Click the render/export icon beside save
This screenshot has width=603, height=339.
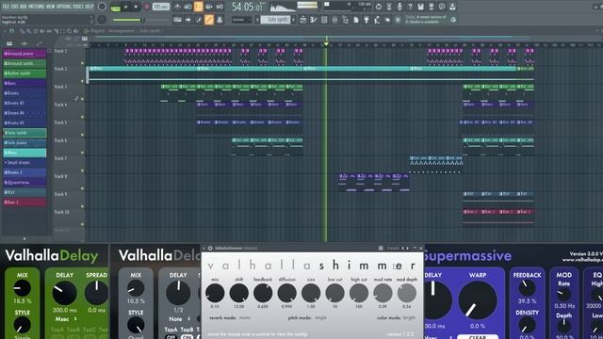tap(432, 7)
